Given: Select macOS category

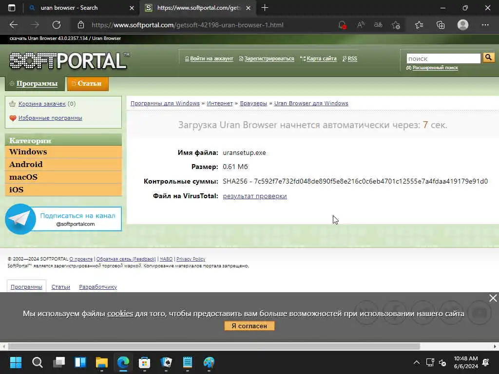Looking at the screenshot, I should coord(63,177).
